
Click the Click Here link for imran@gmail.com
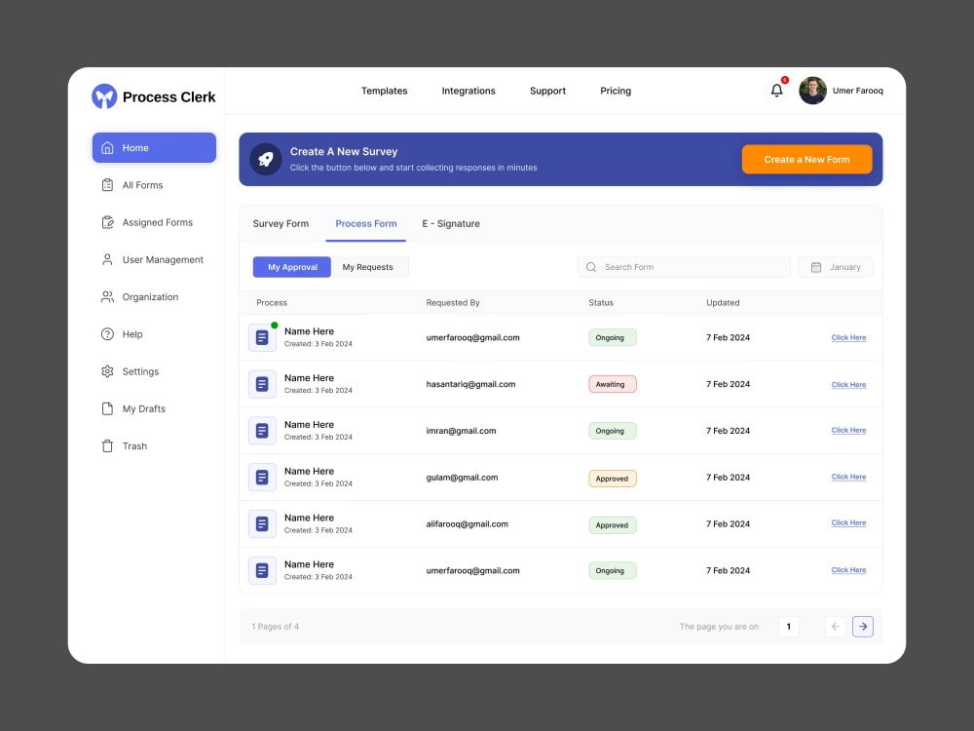(x=848, y=430)
